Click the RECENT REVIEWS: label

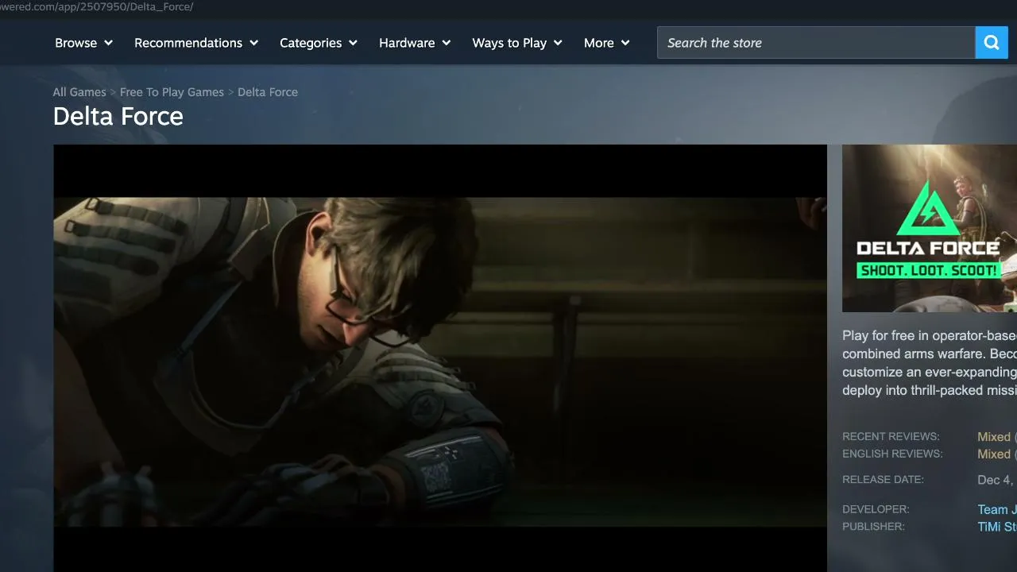(x=891, y=437)
